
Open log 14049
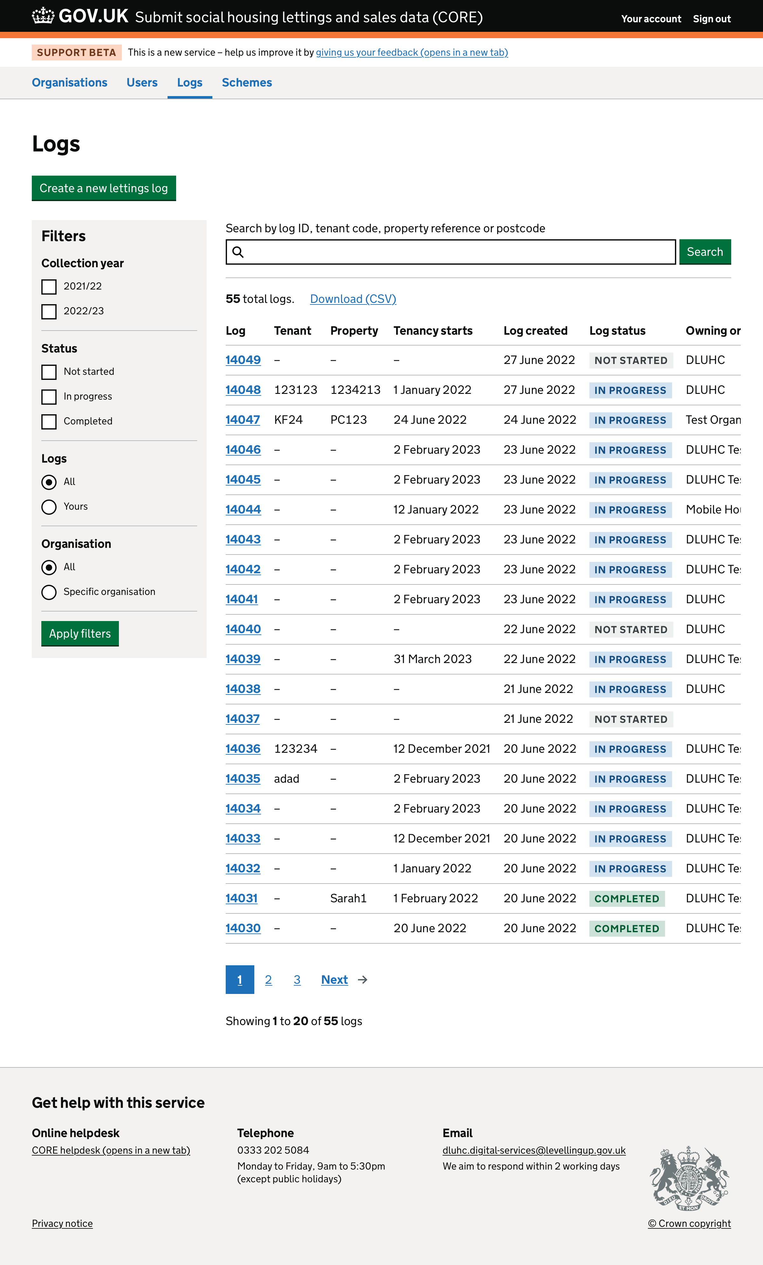coord(243,360)
